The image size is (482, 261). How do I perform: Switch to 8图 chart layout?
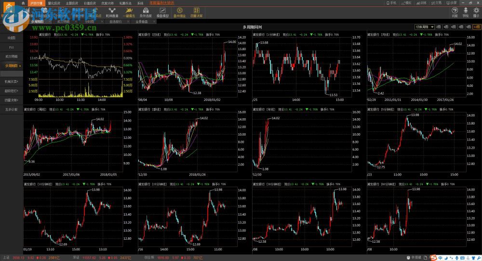click(461, 27)
